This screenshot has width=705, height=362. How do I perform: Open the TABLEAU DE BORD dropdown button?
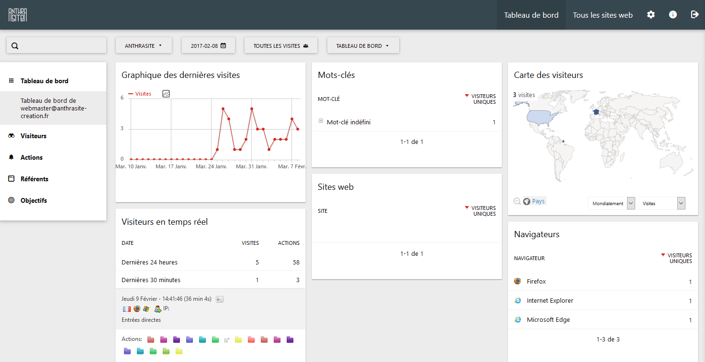tap(363, 46)
